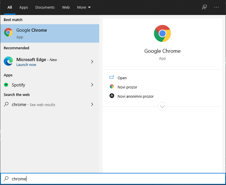Click Open action for Google Chrome
Image resolution: width=226 pixels, height=185 pixels.
(x=122, y=78)
